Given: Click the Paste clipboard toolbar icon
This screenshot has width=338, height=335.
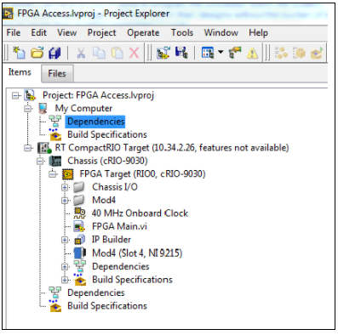Looking at the screenshot, I should point(117,53).
